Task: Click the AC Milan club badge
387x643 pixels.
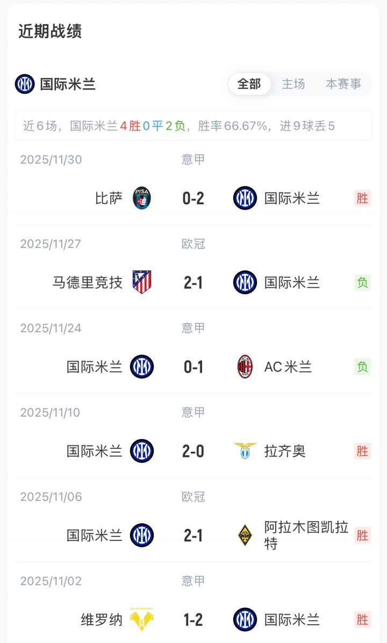Action: point(245,367)
